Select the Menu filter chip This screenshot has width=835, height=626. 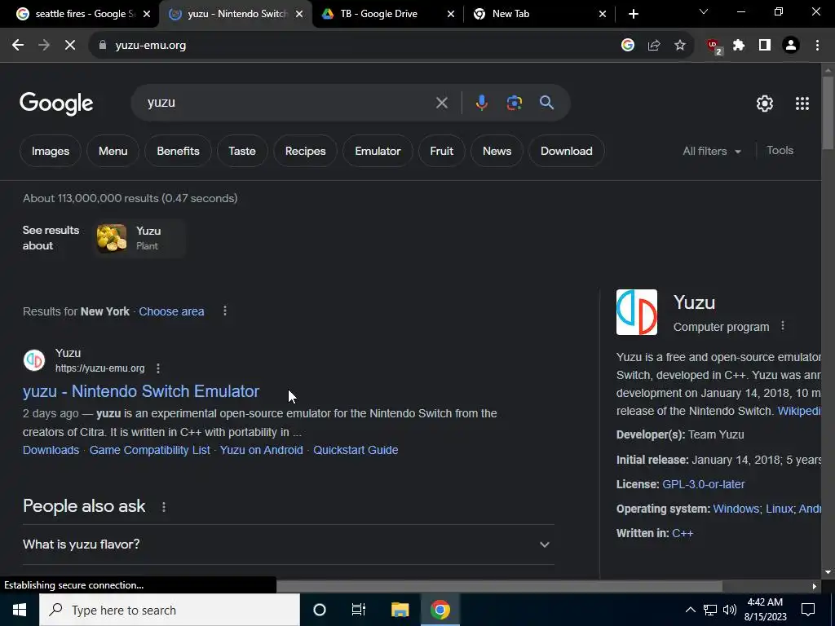point(113,151)
